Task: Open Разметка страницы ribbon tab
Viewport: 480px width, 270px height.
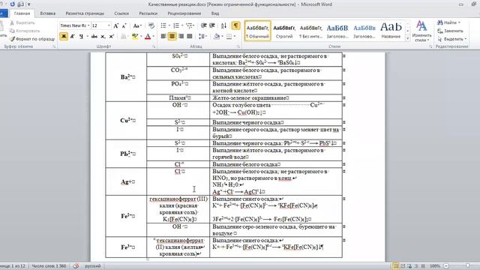Action: click(x=85, y=13)
